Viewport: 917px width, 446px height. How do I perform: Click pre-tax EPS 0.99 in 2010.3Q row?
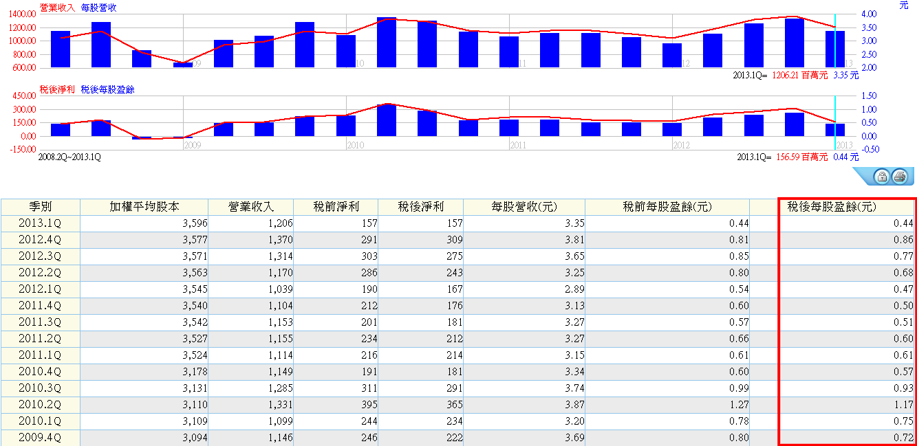point(738,388)
